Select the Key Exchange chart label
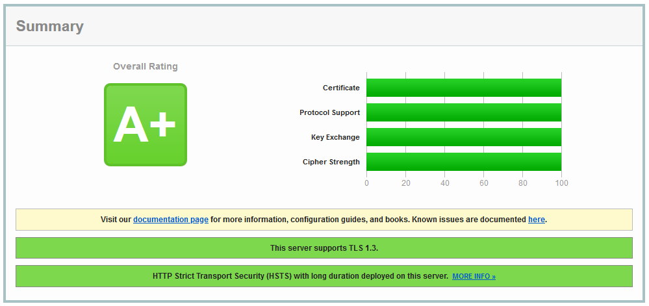The width and height of the screenshot is (649, 306). [335, 138]
